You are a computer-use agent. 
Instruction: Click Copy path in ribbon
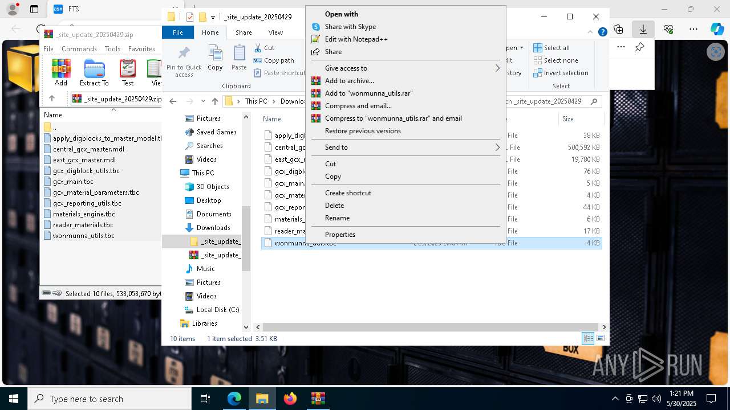click(274, 60)
